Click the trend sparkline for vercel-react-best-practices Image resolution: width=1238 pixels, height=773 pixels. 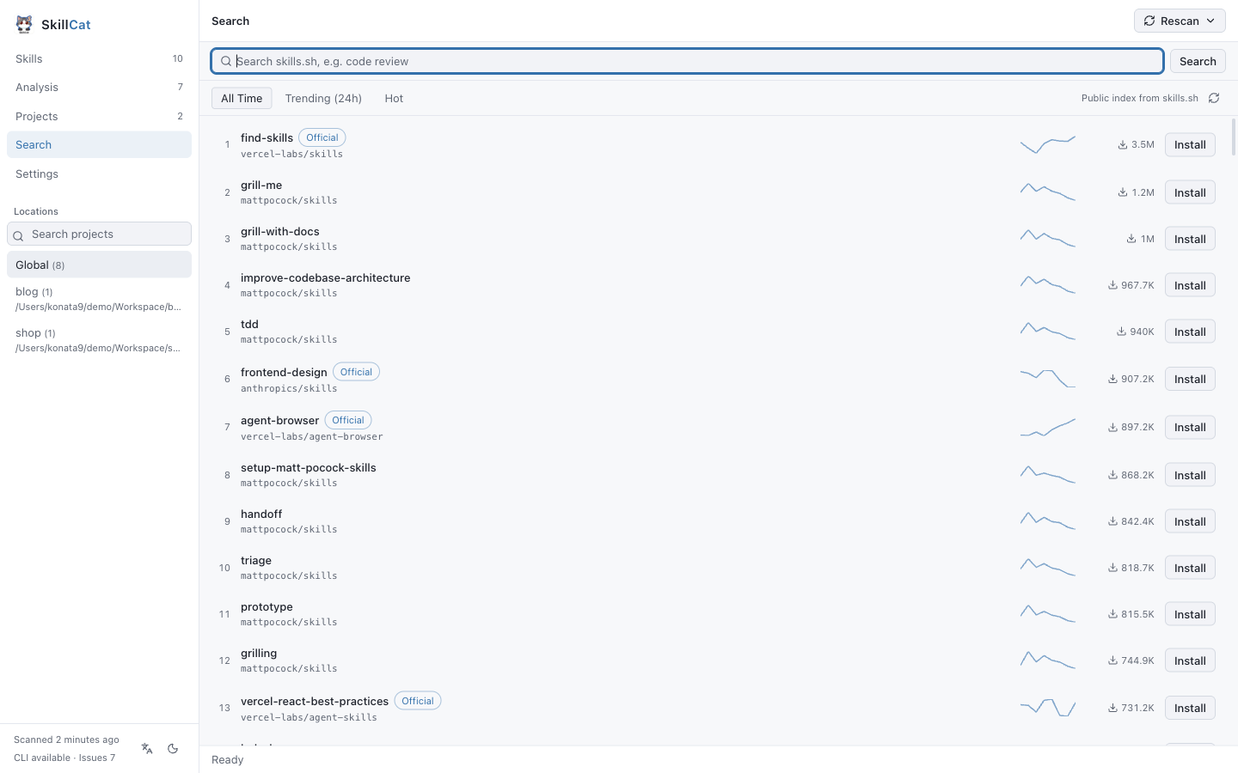1048,708
